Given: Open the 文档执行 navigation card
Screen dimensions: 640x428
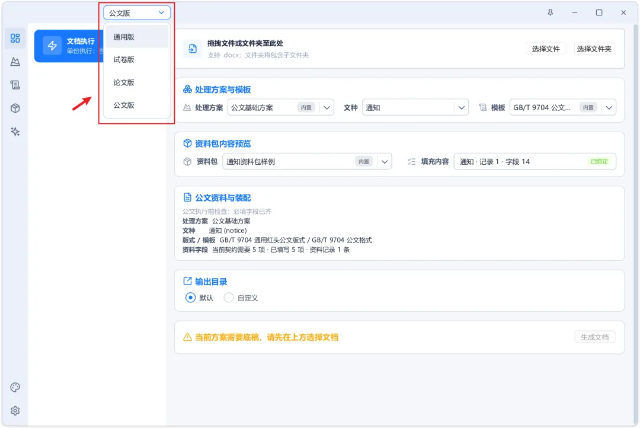Looking at the screenshot, I should 69,46.
